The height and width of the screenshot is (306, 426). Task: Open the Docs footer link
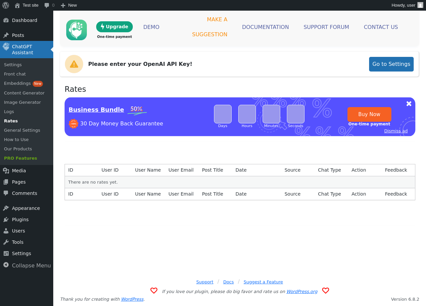coord(228,282)
